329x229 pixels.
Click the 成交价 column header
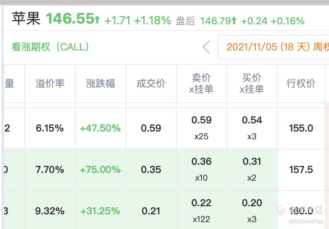151,84
